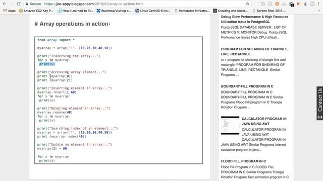Click 'Deleting element in array...' print statement
The image size is (323, 181).
coord(74,109)
